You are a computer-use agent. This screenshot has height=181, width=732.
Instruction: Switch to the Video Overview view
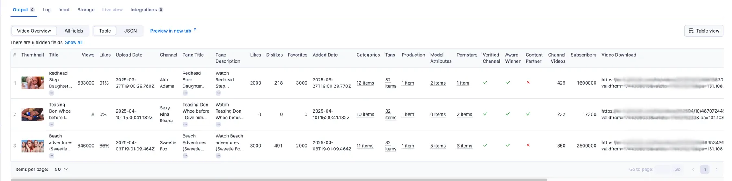[x=34, y=31]
